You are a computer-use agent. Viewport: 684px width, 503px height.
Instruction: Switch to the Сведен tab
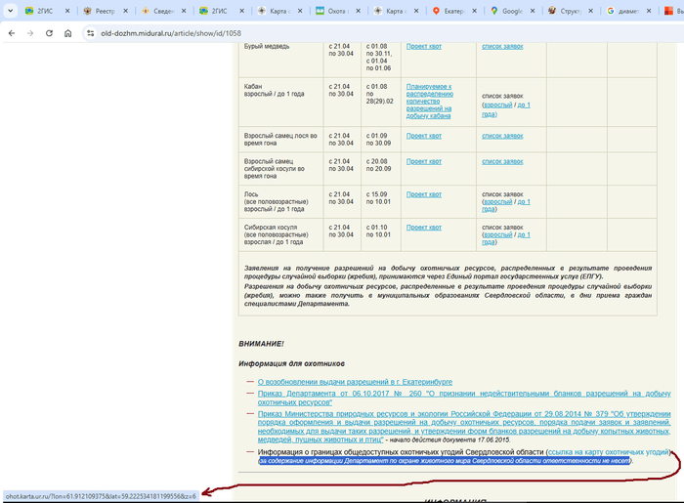[x=162, y=11]
